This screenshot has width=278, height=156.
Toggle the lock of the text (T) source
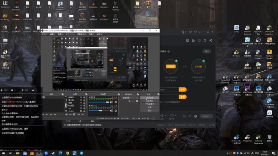[84, 100]
